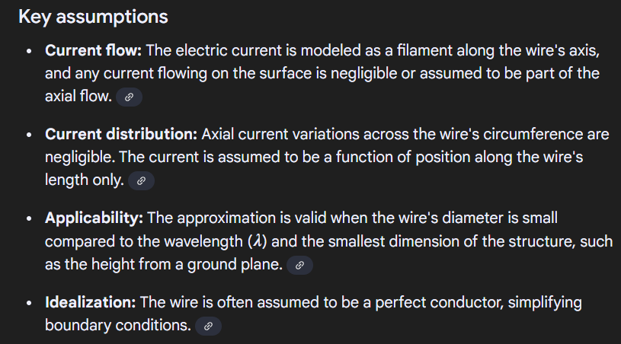
Task: Select the bold "Current distribution:" label
Action: click(121, 135)
